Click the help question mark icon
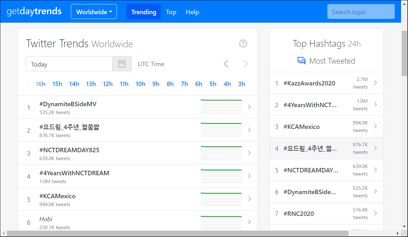 tap(243, 43)
